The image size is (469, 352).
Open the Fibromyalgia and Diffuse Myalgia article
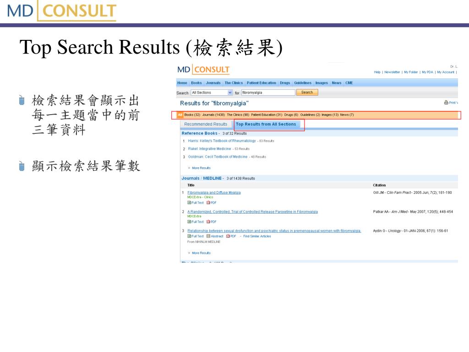pos(214,193)
